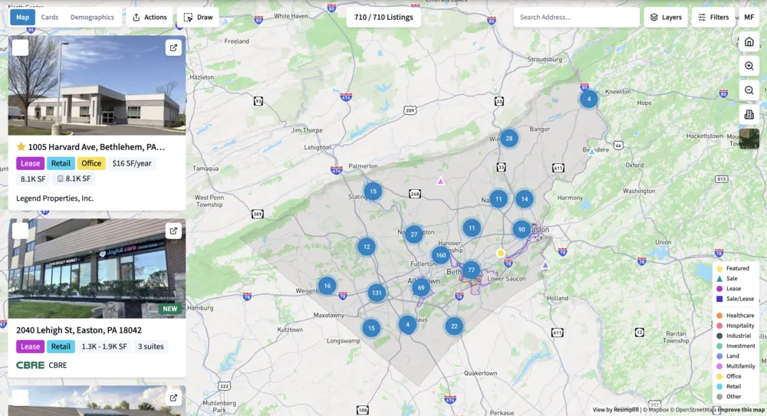Screen dimensions: 767x416
Task: Open 2040 Lehigh St listing external link icon
Action: 173,231
